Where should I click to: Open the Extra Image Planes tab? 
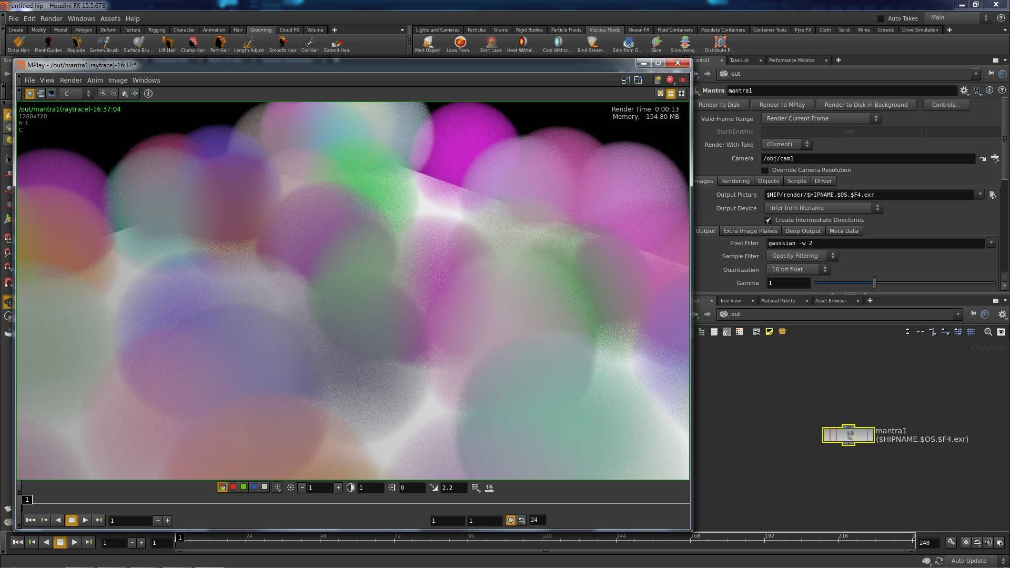(750, 231)
